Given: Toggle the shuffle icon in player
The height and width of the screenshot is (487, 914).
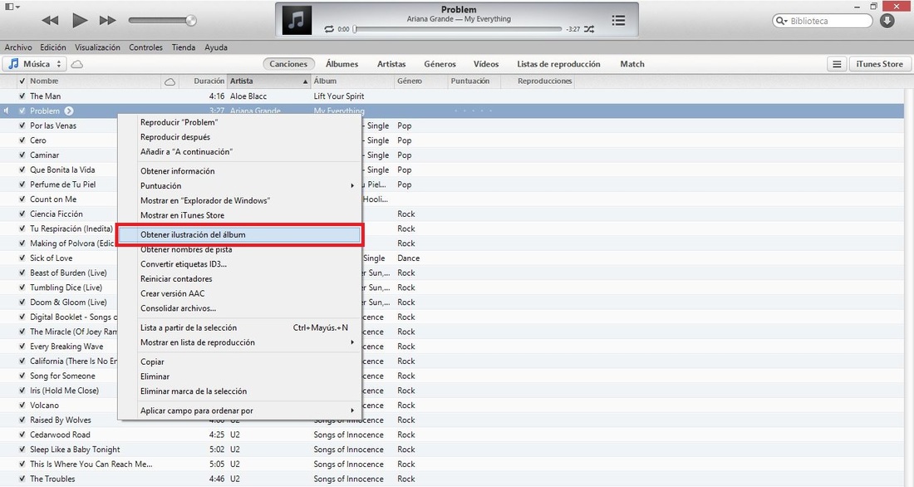Looking at the screenshot, I should point(589,29).
